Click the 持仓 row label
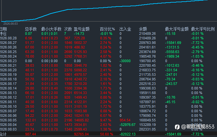The image size is (217, 137). pyautogui.click(x=3, y=34)
